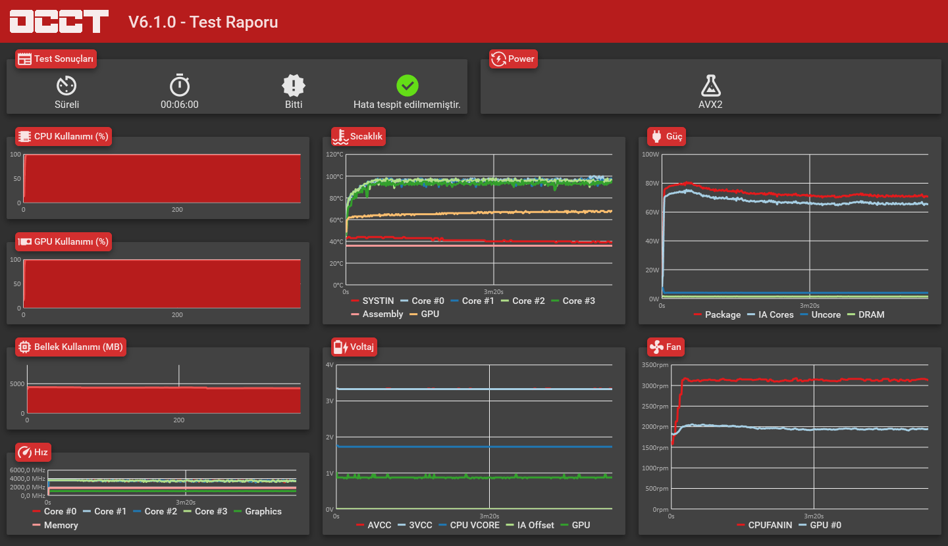The image size is (948, 546).
Task: Click the Voltaj battery icon
Action: click(x=340, y=347)
